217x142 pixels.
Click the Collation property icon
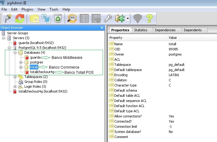coord(112,80)
